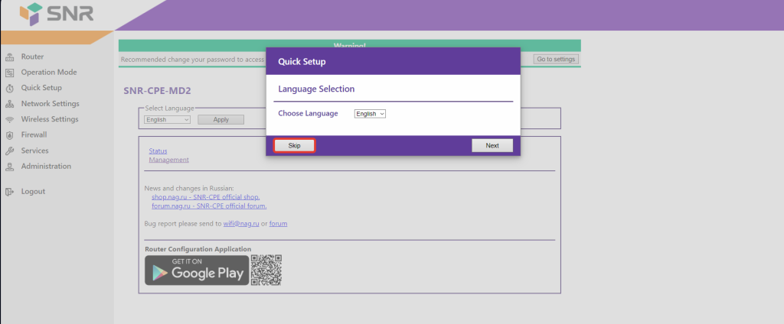Viewport: 784px width, 324px height.
Task: Click the Go to settings button
Action: [x=556, y=60]
